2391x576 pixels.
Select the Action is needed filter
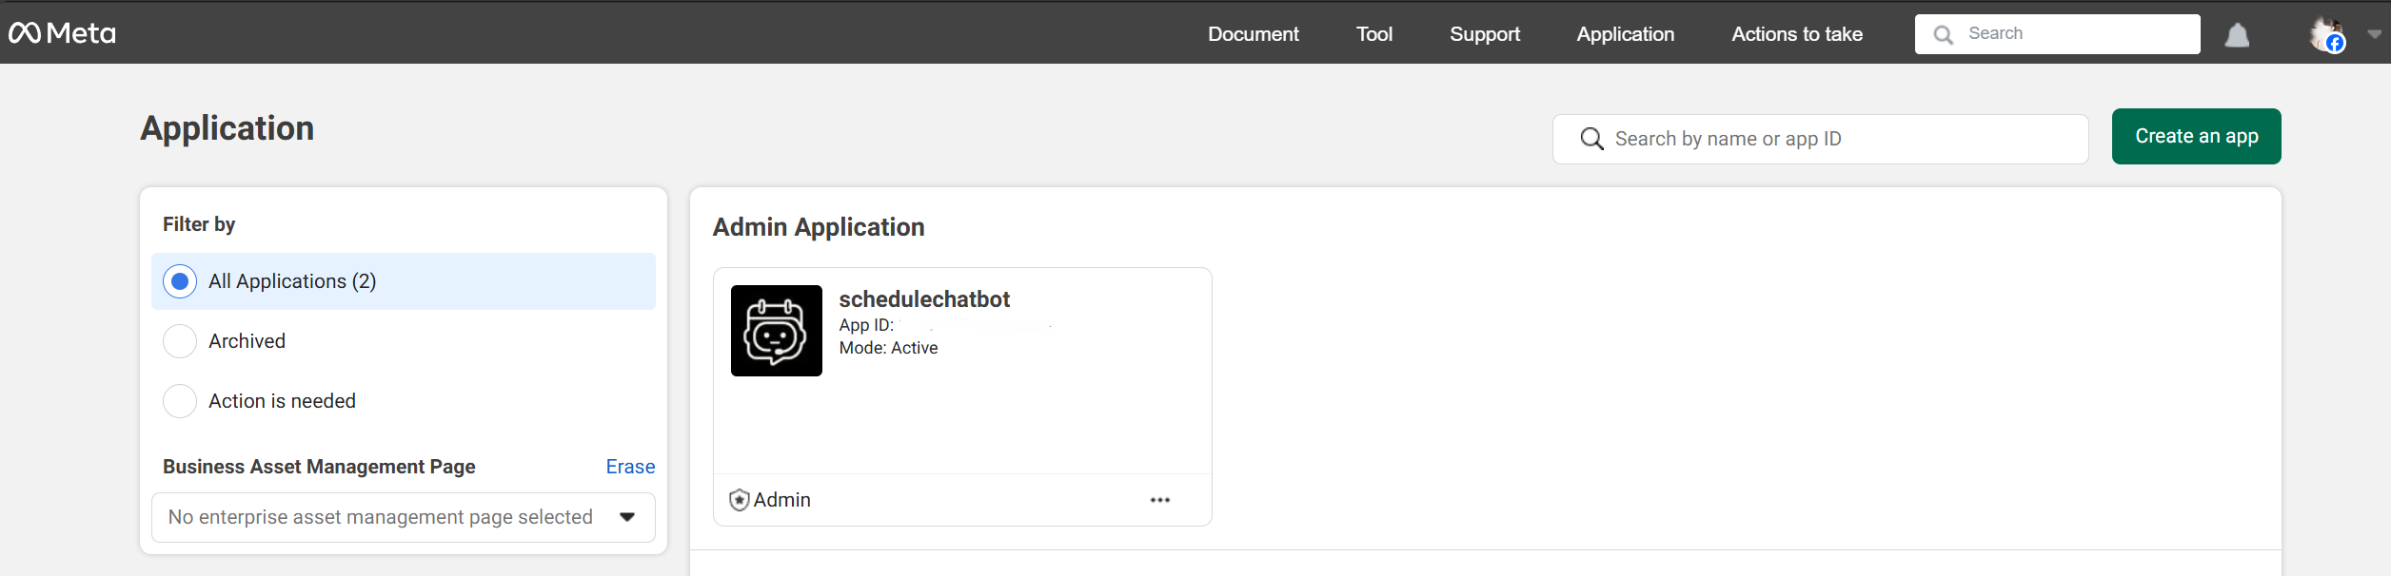[x=180, y=401]
